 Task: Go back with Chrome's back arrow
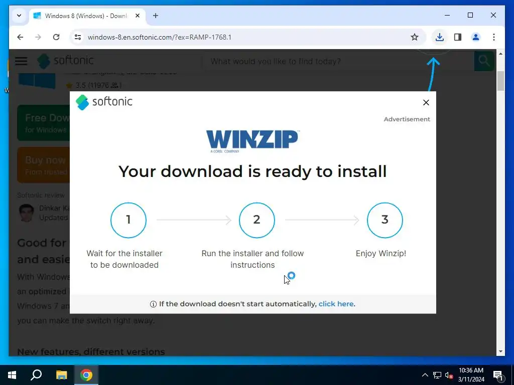point(20,37)
